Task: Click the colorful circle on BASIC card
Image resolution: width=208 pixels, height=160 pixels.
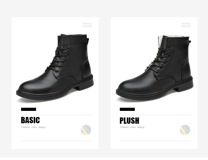Action: 86,130
